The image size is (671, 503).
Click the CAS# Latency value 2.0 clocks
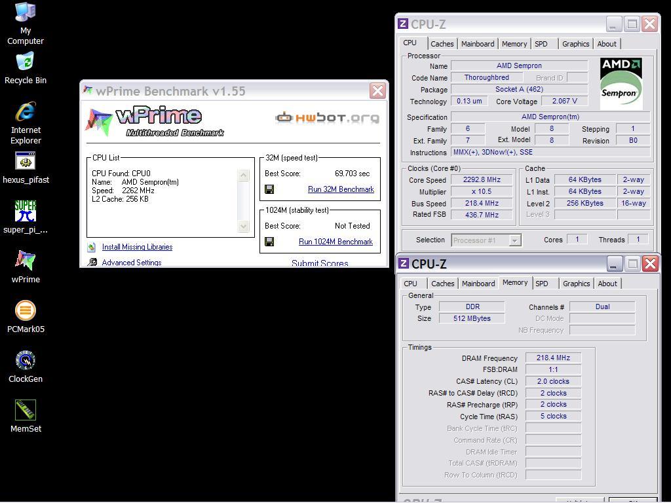pyautogui.click(x=553, y=381)
